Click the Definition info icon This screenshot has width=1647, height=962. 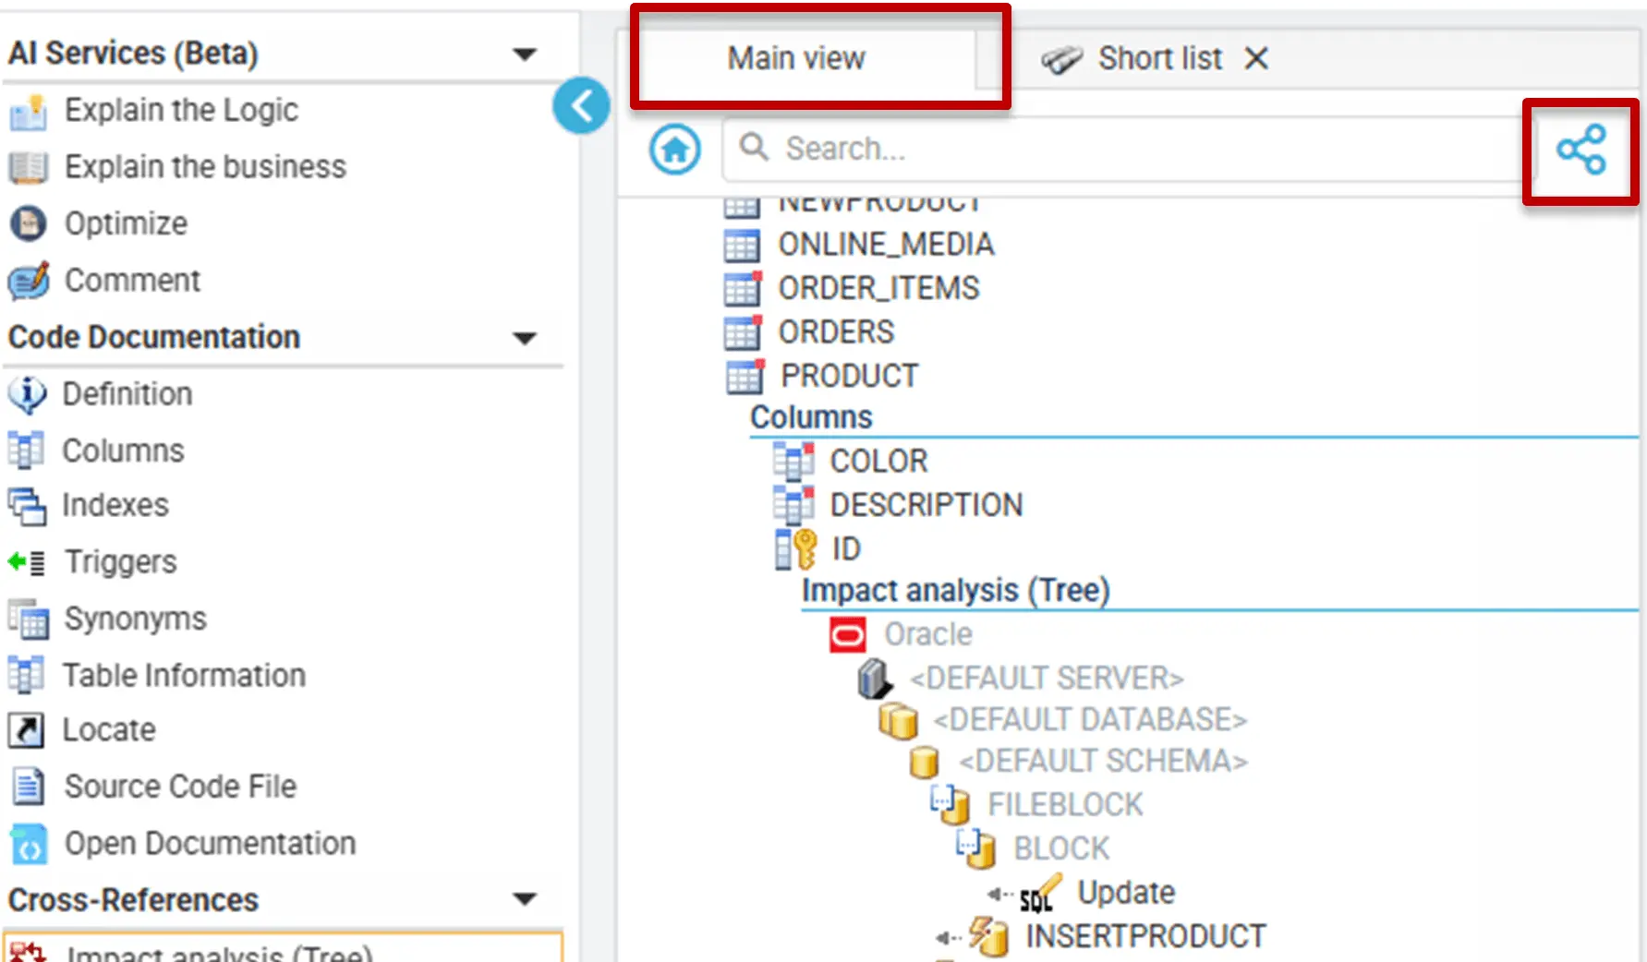pyautogui.click(x=27, y=394)
